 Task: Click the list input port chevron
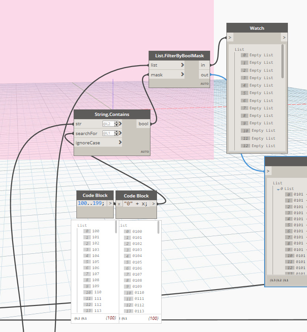pyautogui.click(x=183, y=65)
